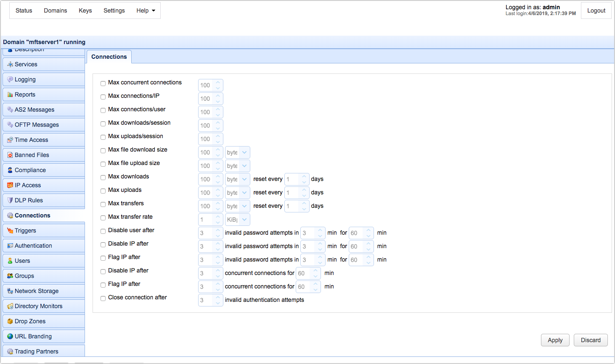Enable the Max concurrent connections checkbox

pos(103,83)
